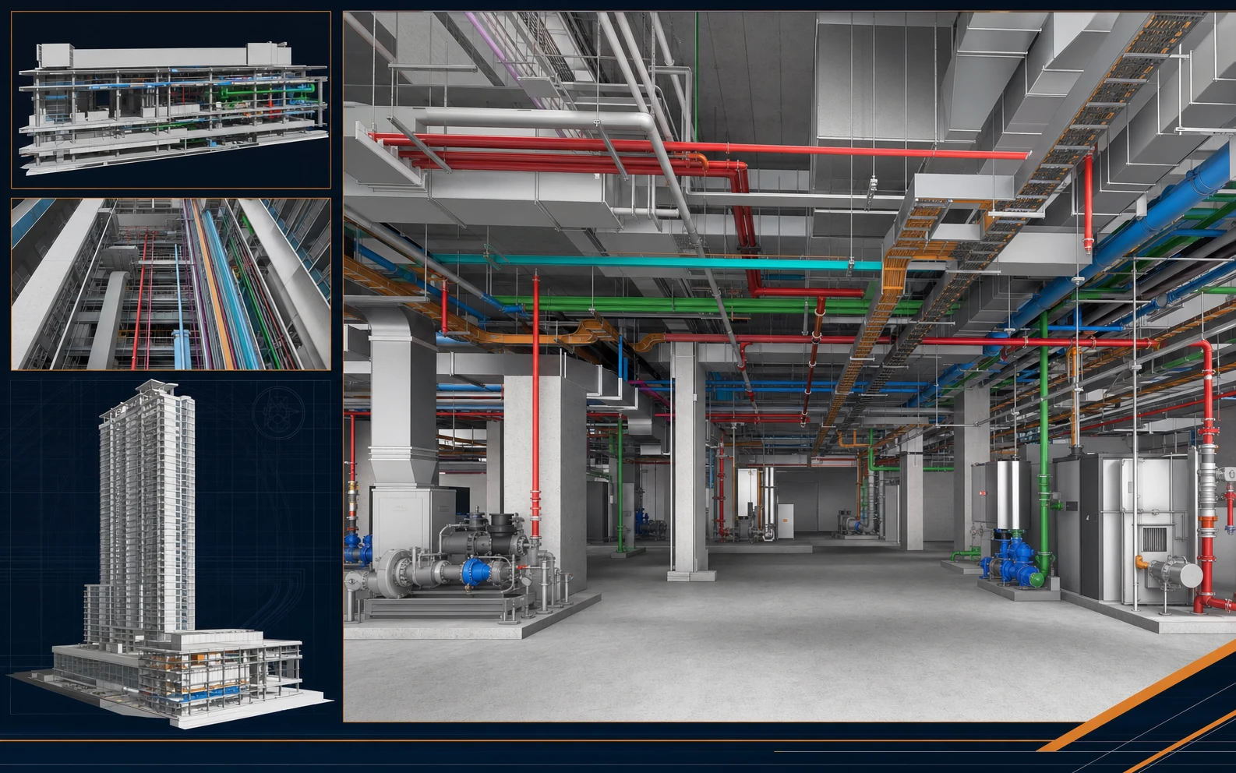Image resolution: width=1236 pixels, height=773 pixels.
Task: Click the high-rise tower model image
Action: (x=171, y=555)
